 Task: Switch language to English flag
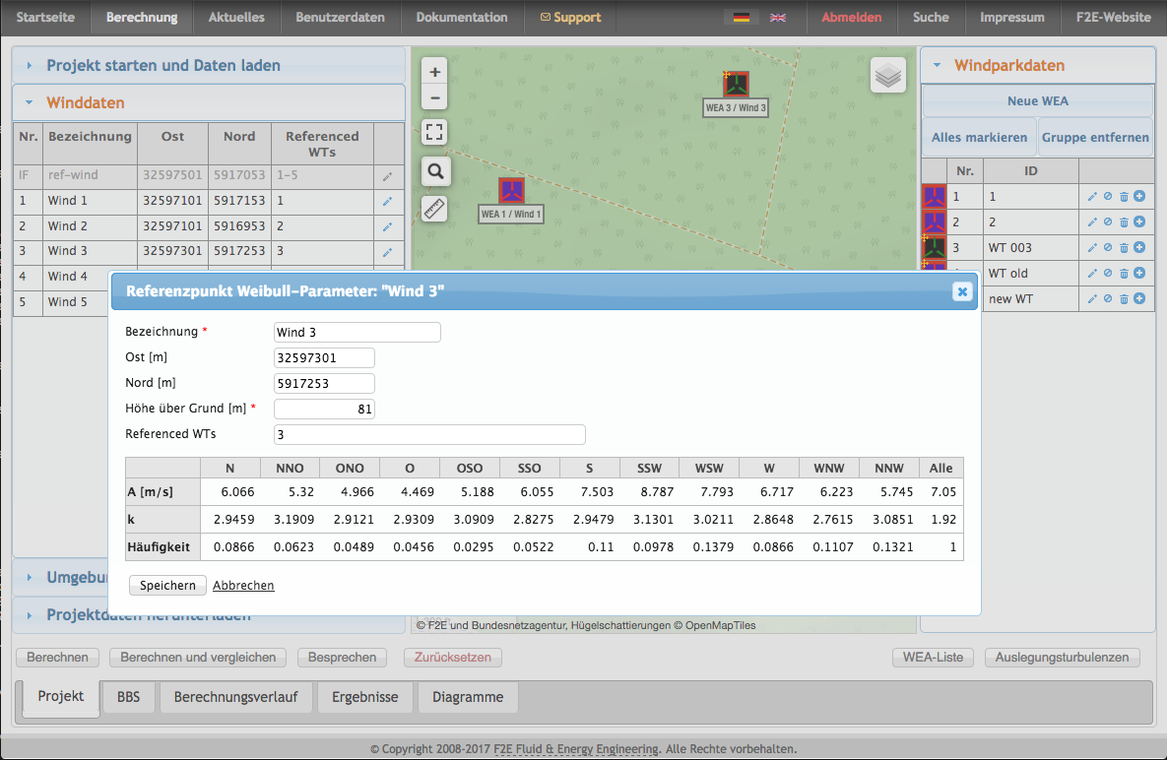[x=778, y=18]
